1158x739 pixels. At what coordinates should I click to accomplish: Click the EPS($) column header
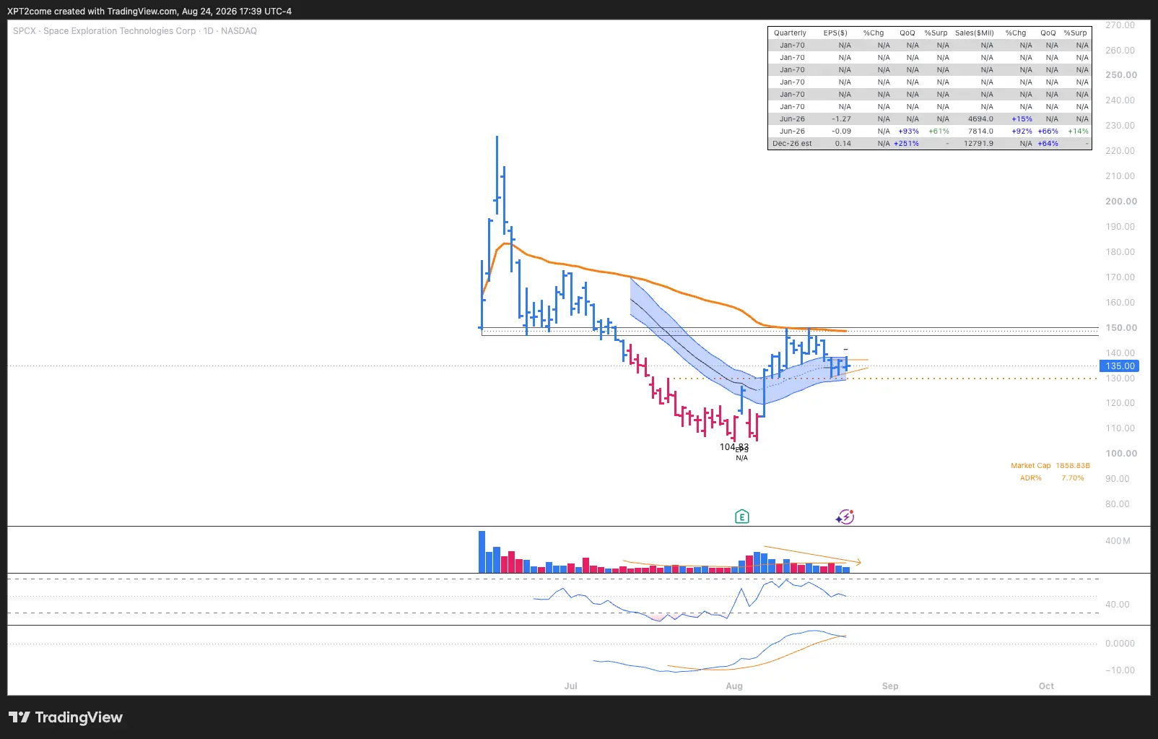click(x=835, y=33)
